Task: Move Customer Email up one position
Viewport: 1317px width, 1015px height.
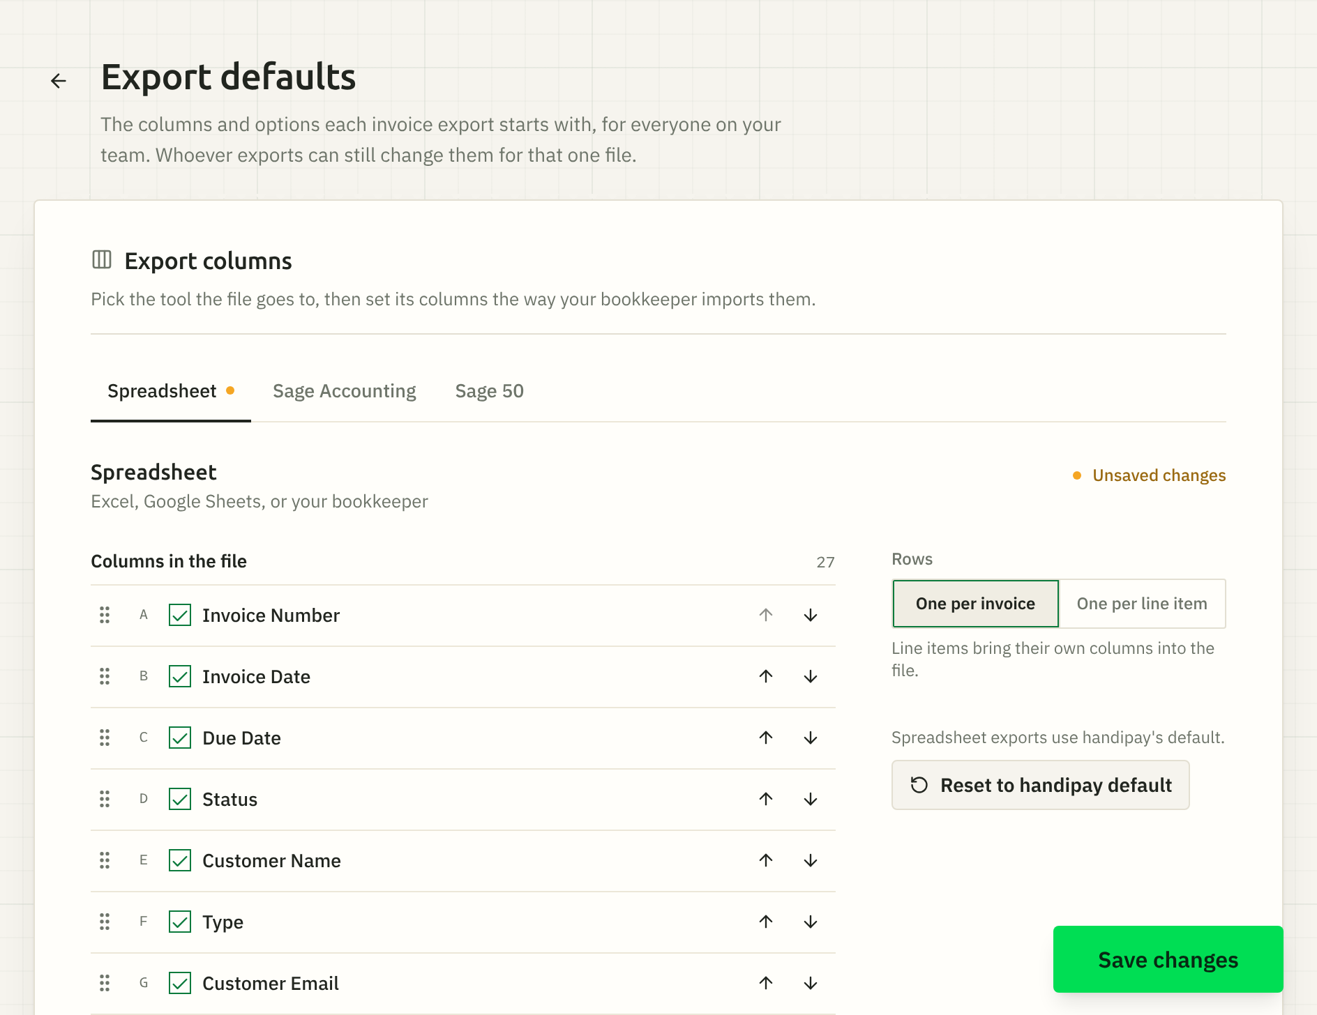Action: pyautogui.click(x=766, y=983)
